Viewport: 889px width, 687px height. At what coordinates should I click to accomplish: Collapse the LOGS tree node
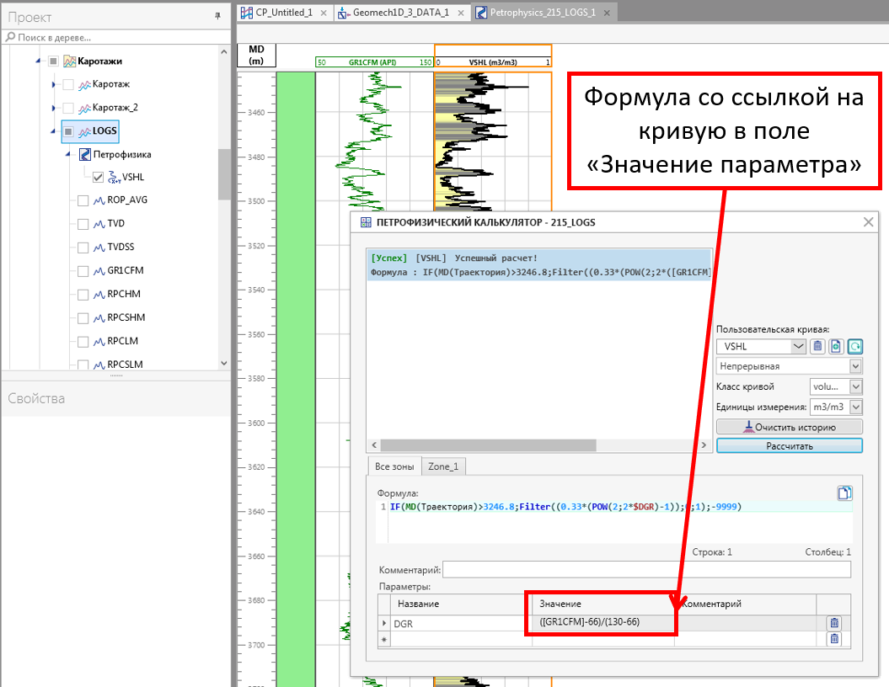(x=53, y=131)
